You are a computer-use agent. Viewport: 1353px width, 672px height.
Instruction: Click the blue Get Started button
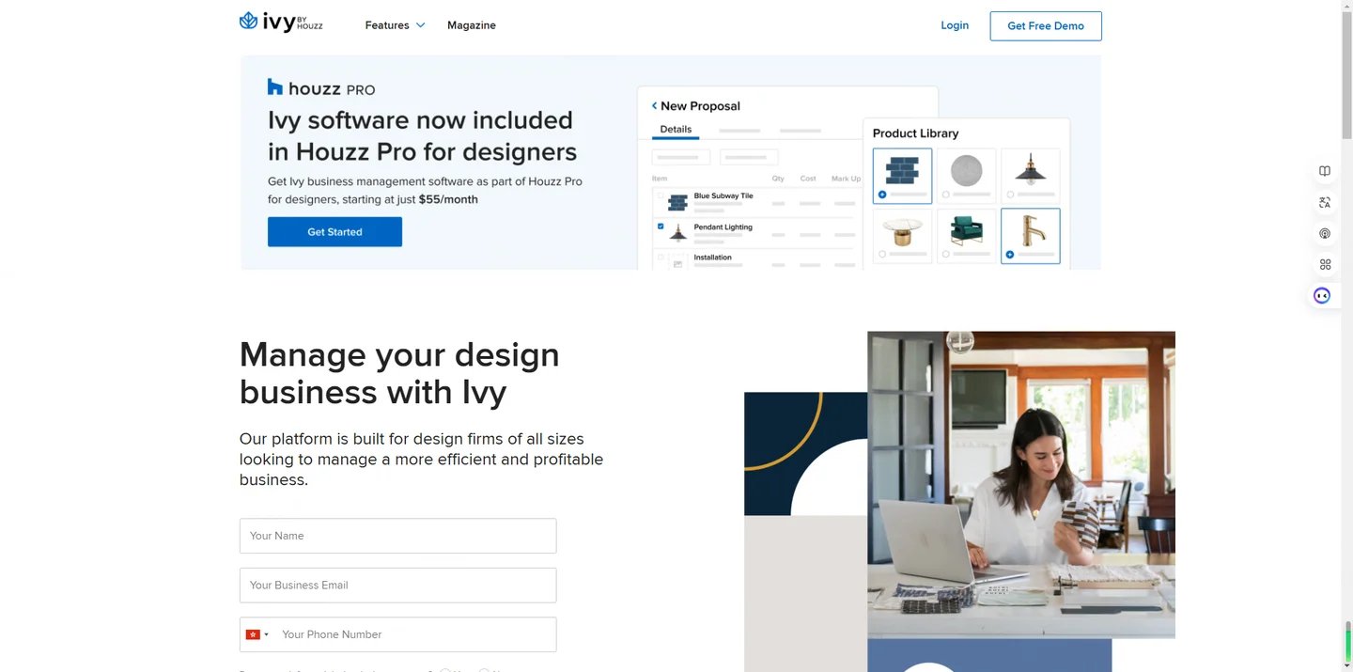click(334, 232)
